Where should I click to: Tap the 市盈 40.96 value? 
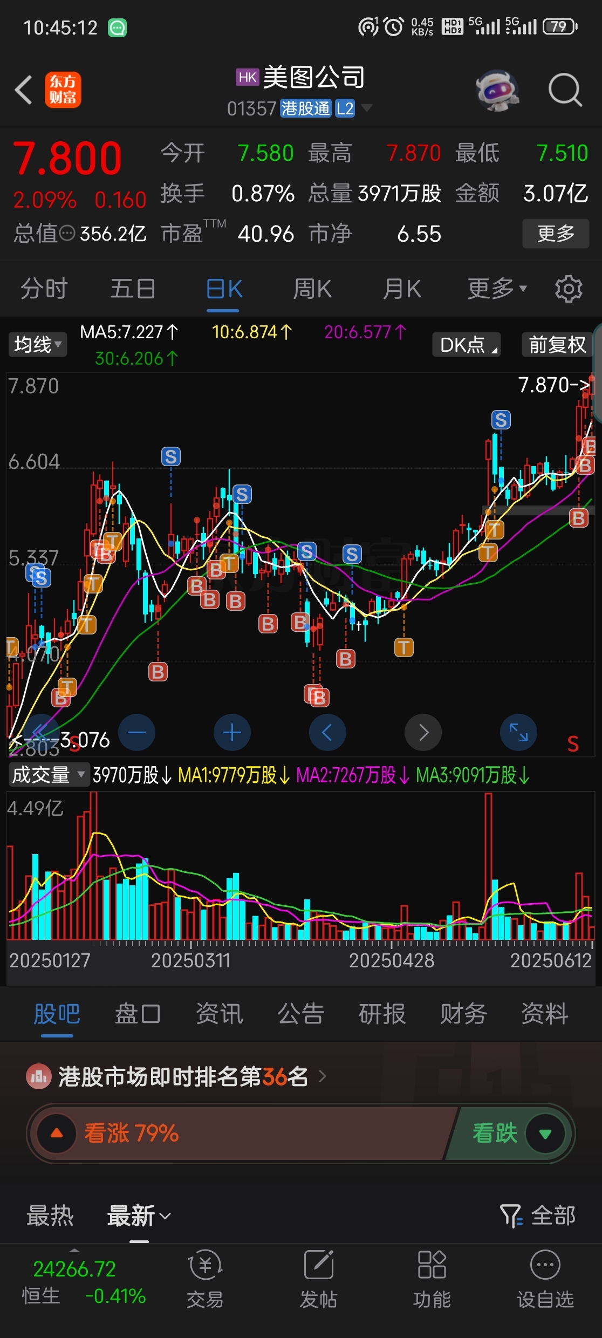(x=266, y=234)
